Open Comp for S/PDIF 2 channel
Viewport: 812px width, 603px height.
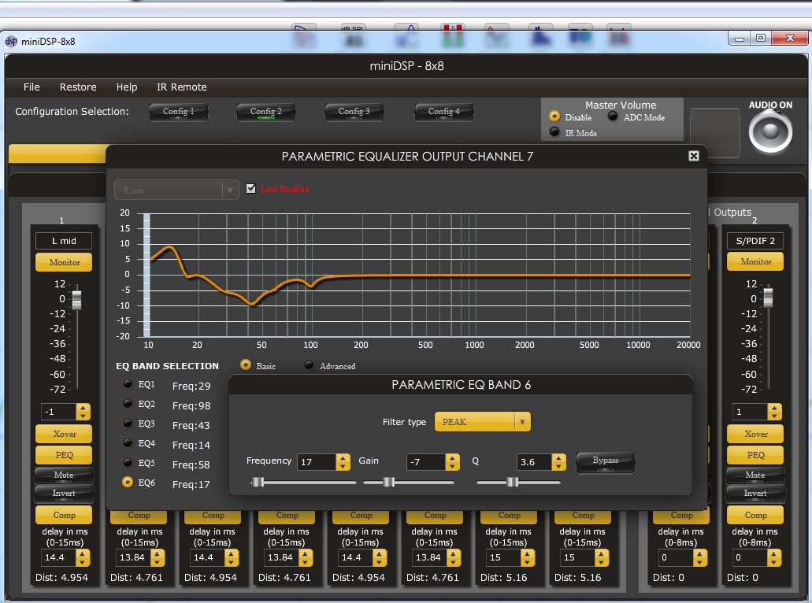(755, 515)
